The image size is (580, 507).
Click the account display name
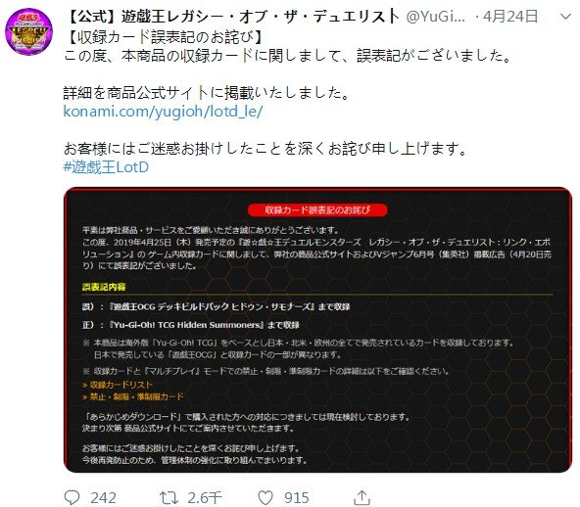tap(234, 17)
